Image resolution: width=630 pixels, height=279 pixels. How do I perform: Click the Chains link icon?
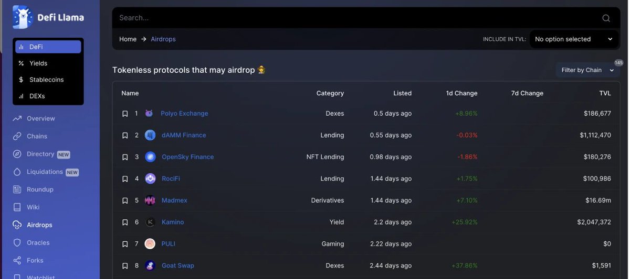[17, 136]
